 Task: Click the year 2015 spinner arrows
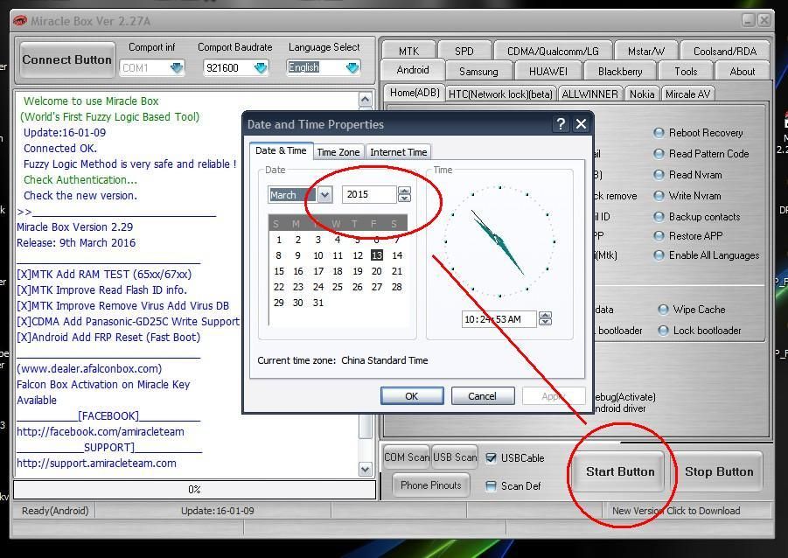[x=404, y=194]
